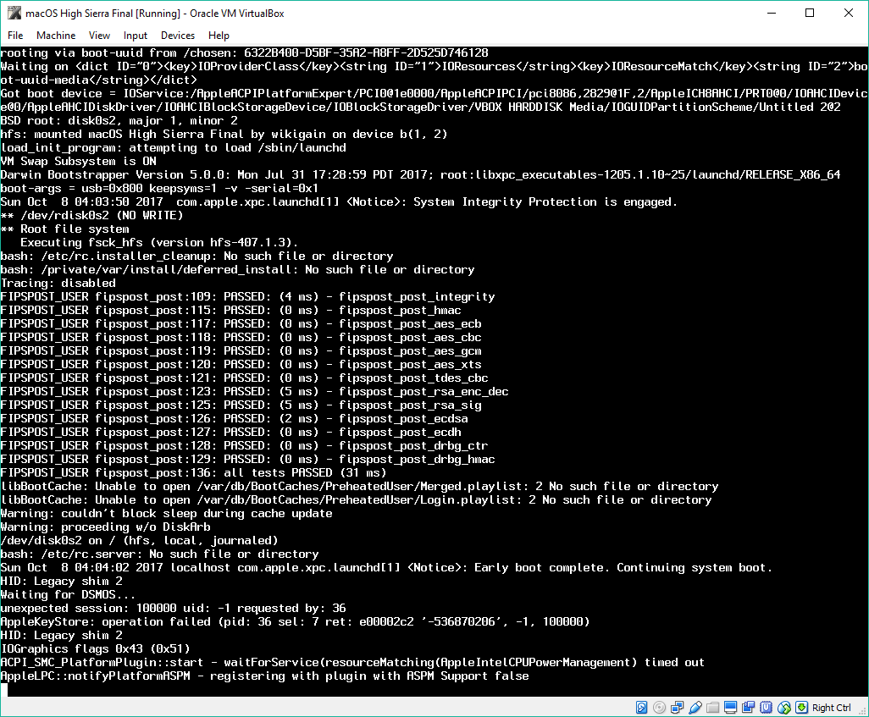Open the View menu
This screenshot has width=869, height=717.
coord(99,36)
